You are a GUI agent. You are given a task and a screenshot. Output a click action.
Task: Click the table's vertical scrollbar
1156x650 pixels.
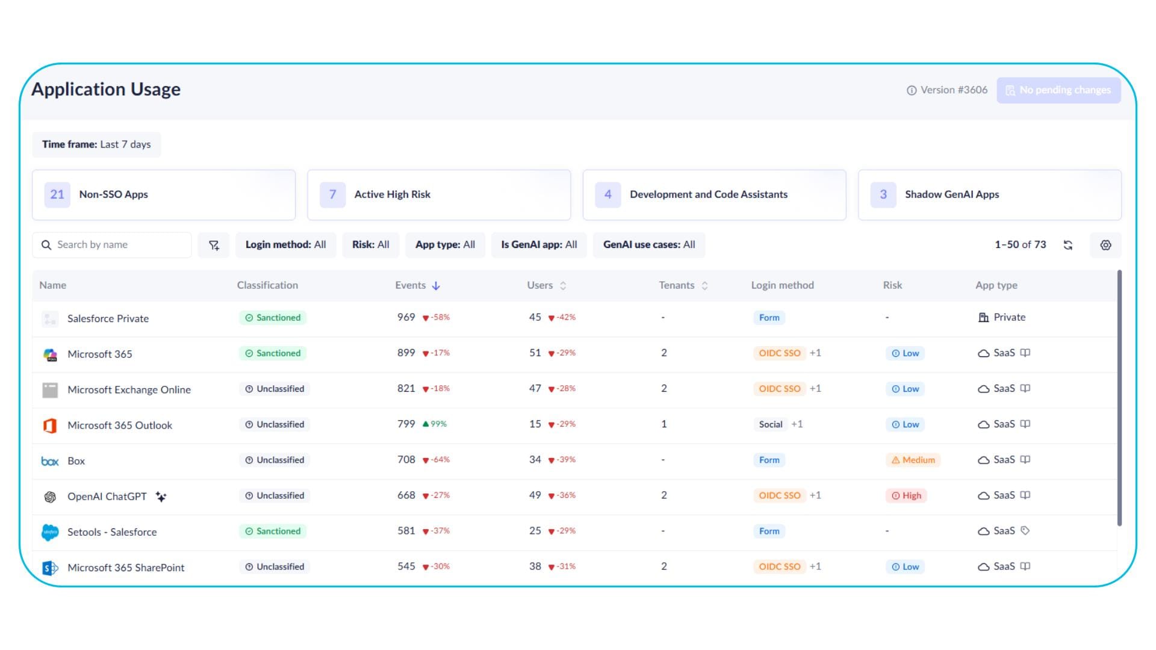pos(1119,398)
